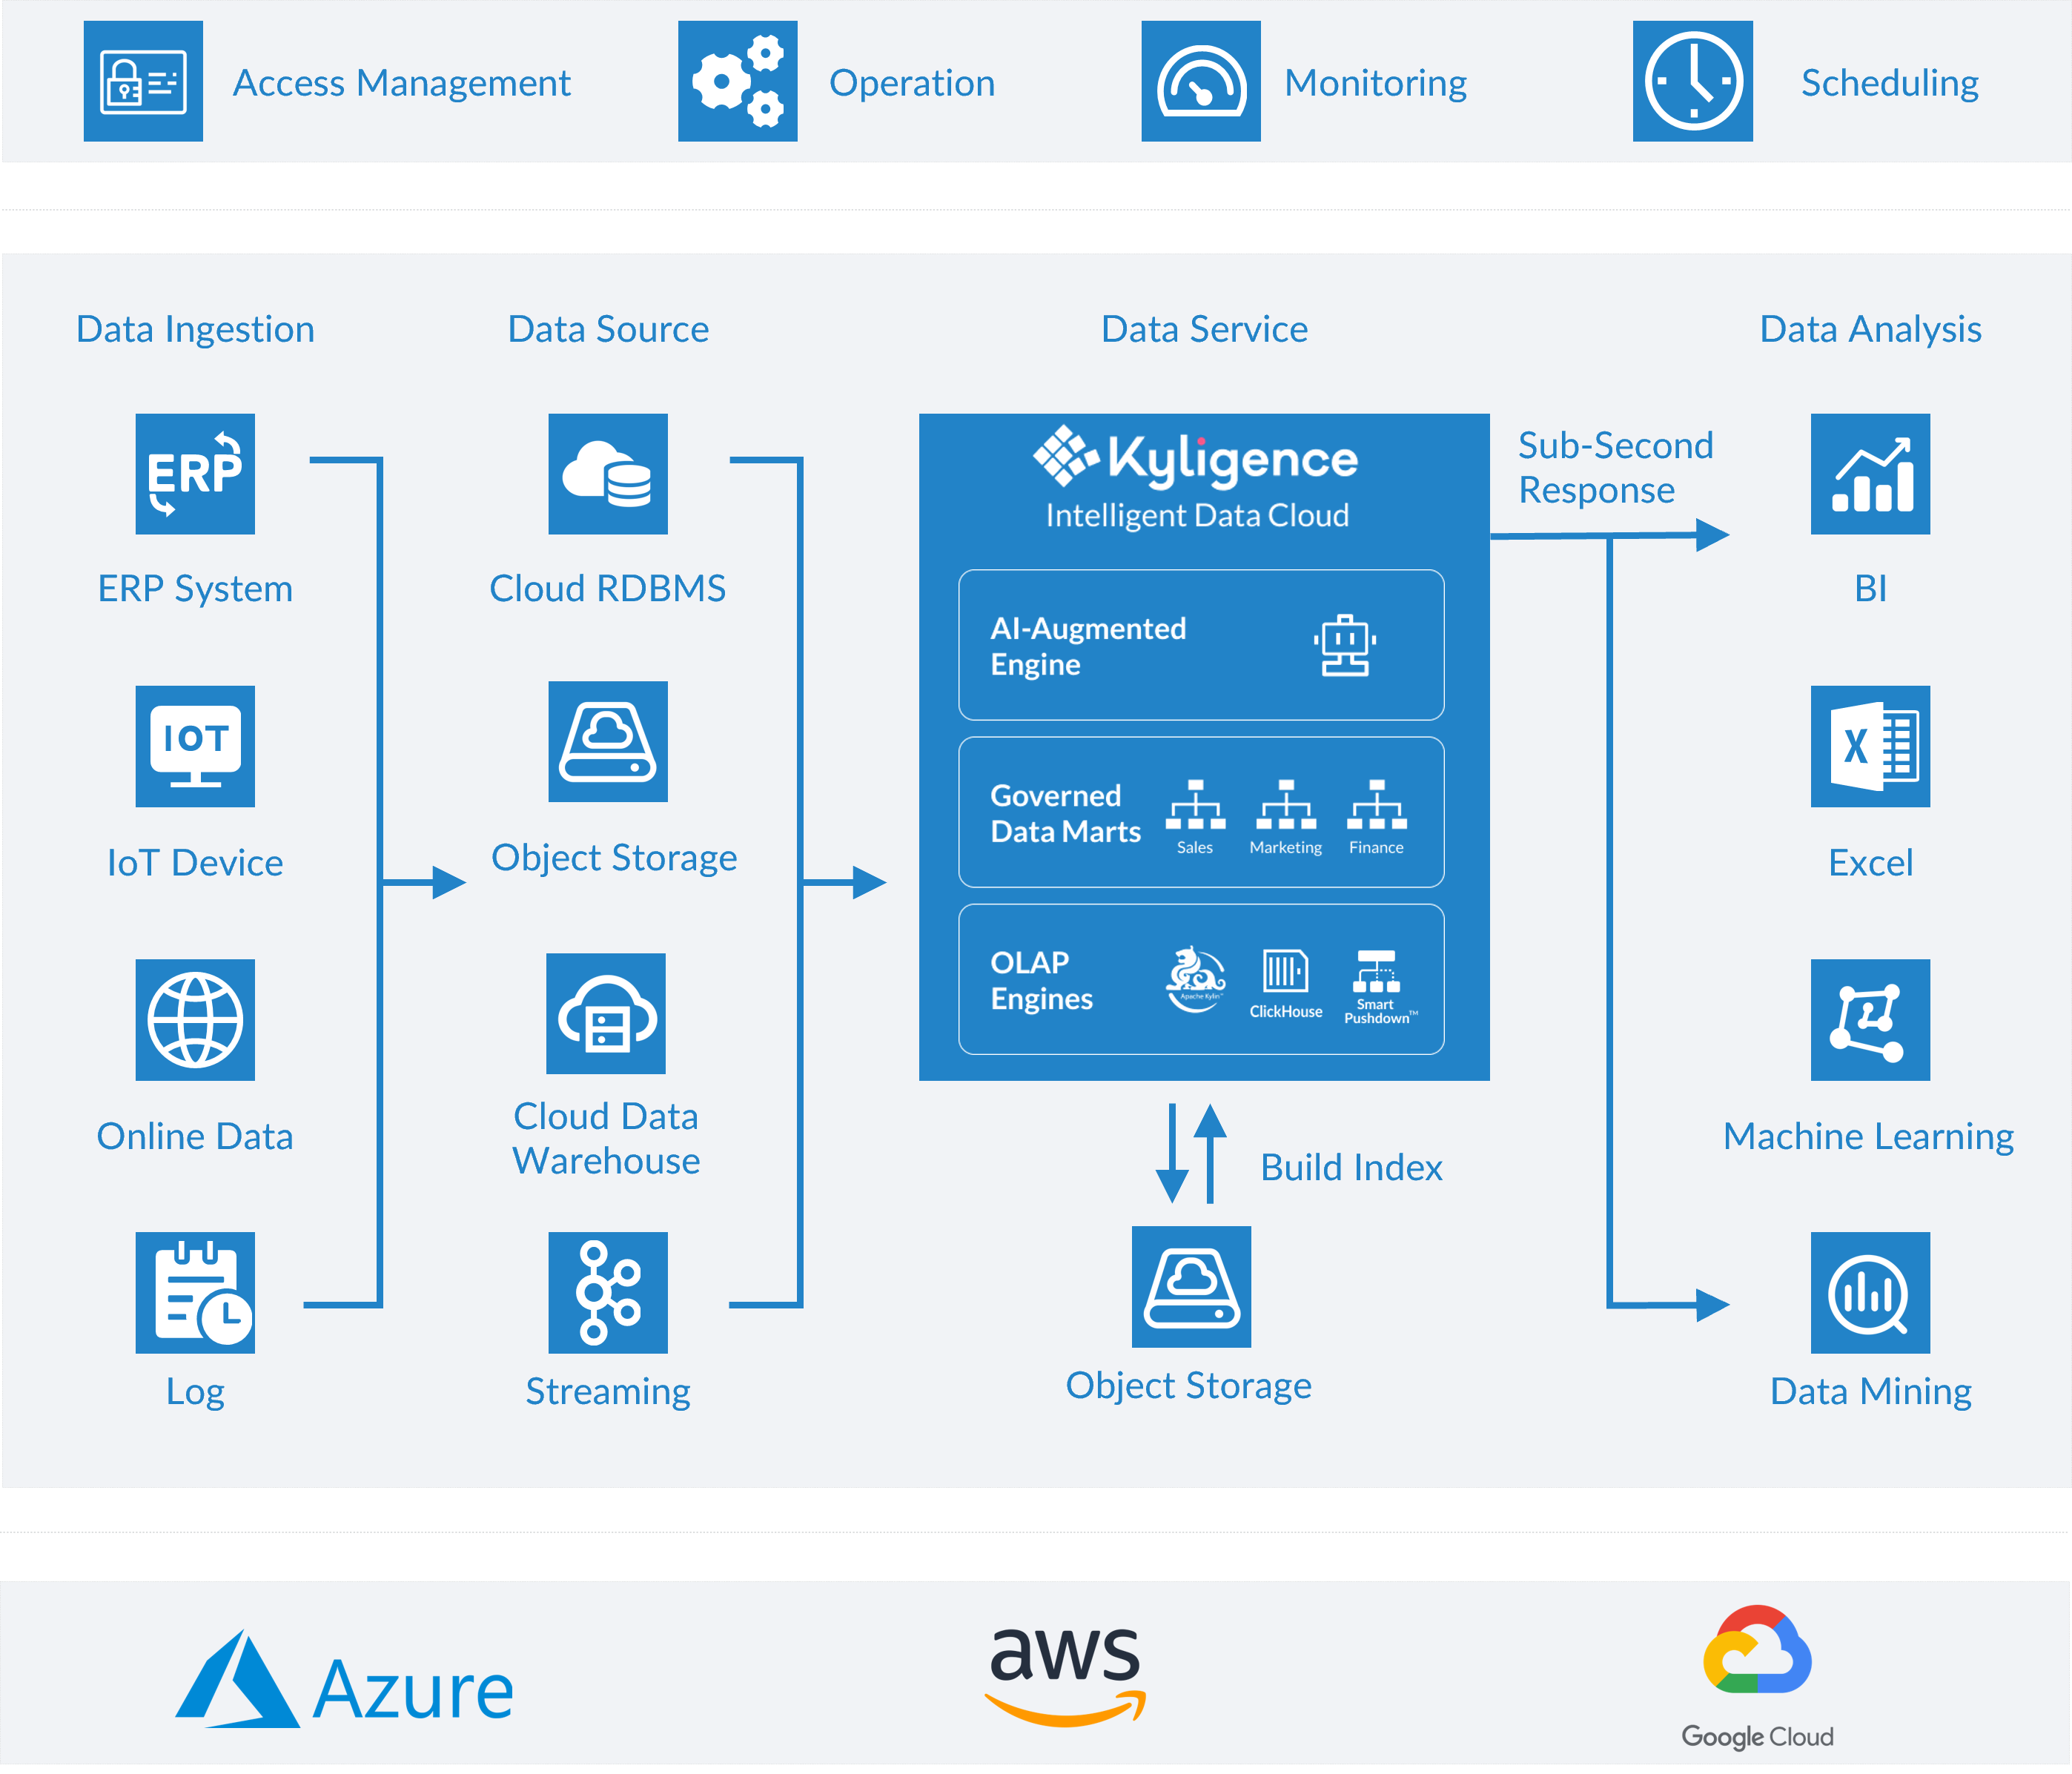The image size is (2072, 1774).
Task: Click the Data Mining label
Action: tap(1870, 1391)
